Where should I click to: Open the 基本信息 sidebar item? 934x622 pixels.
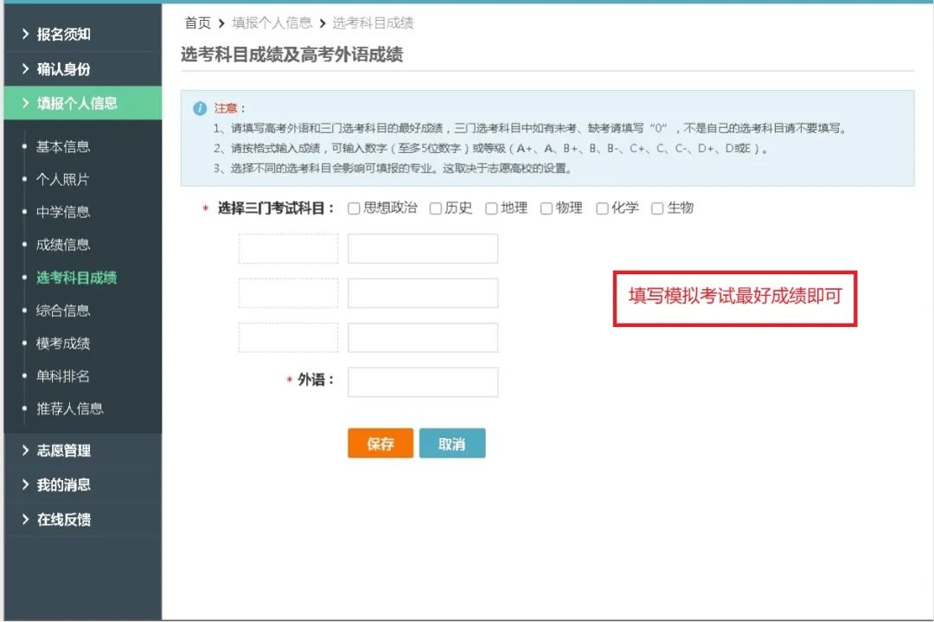pos(62,147)
